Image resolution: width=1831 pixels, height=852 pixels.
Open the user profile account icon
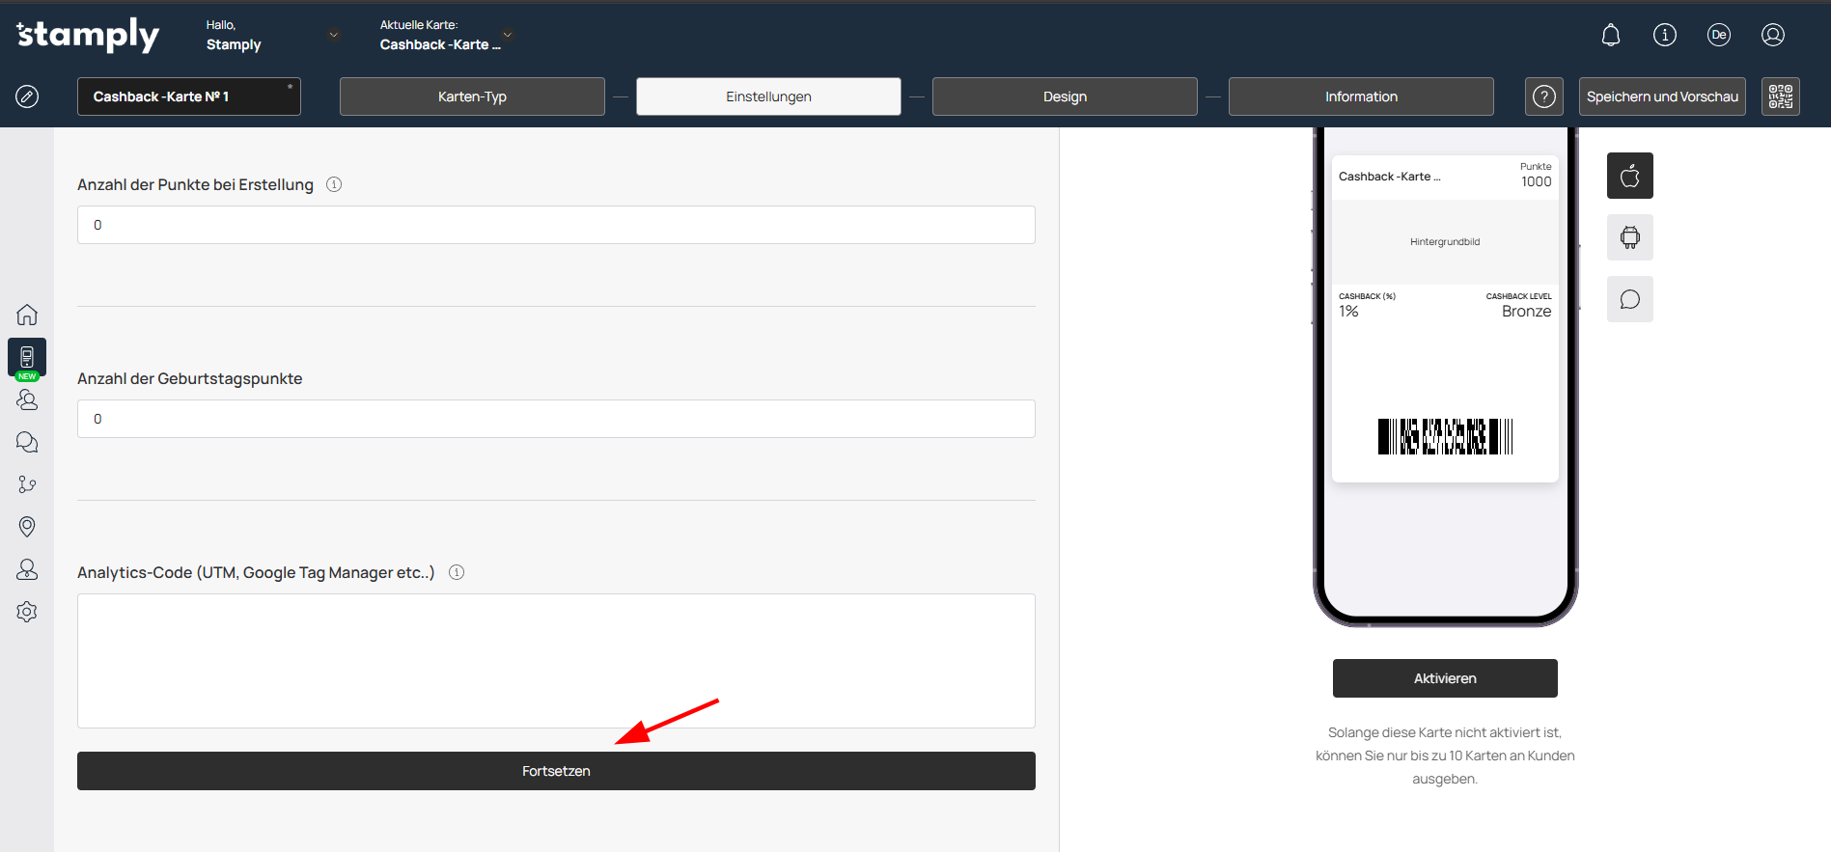[1773, 36]
